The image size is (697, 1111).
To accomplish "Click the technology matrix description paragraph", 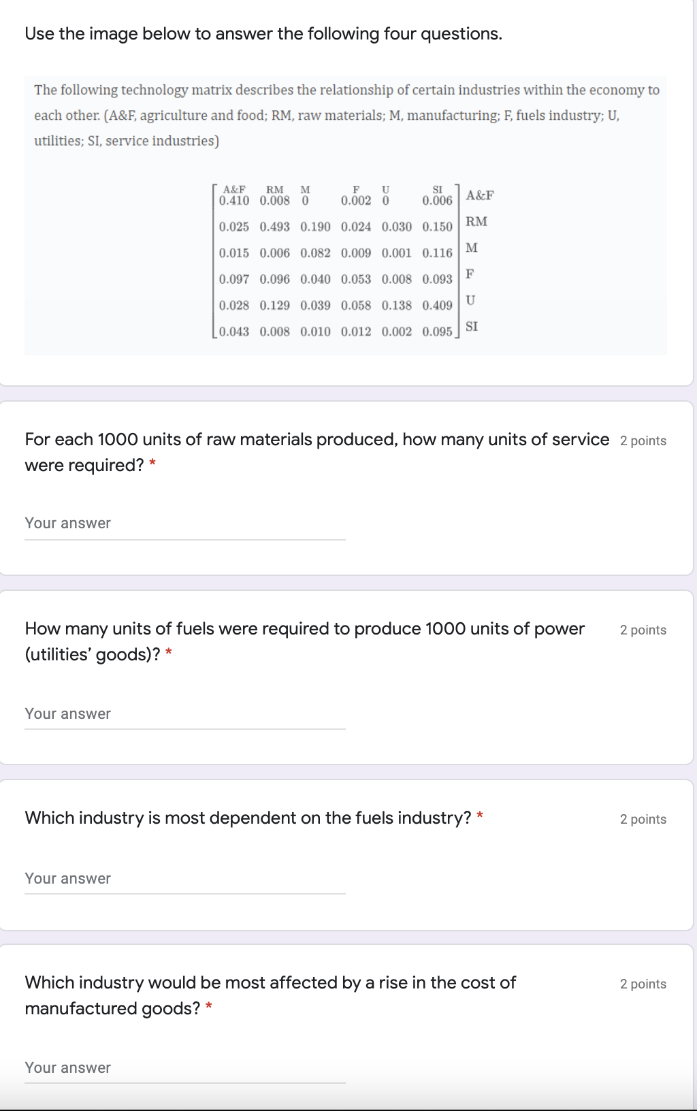I will pyautogui.click(x=346, y=115).
